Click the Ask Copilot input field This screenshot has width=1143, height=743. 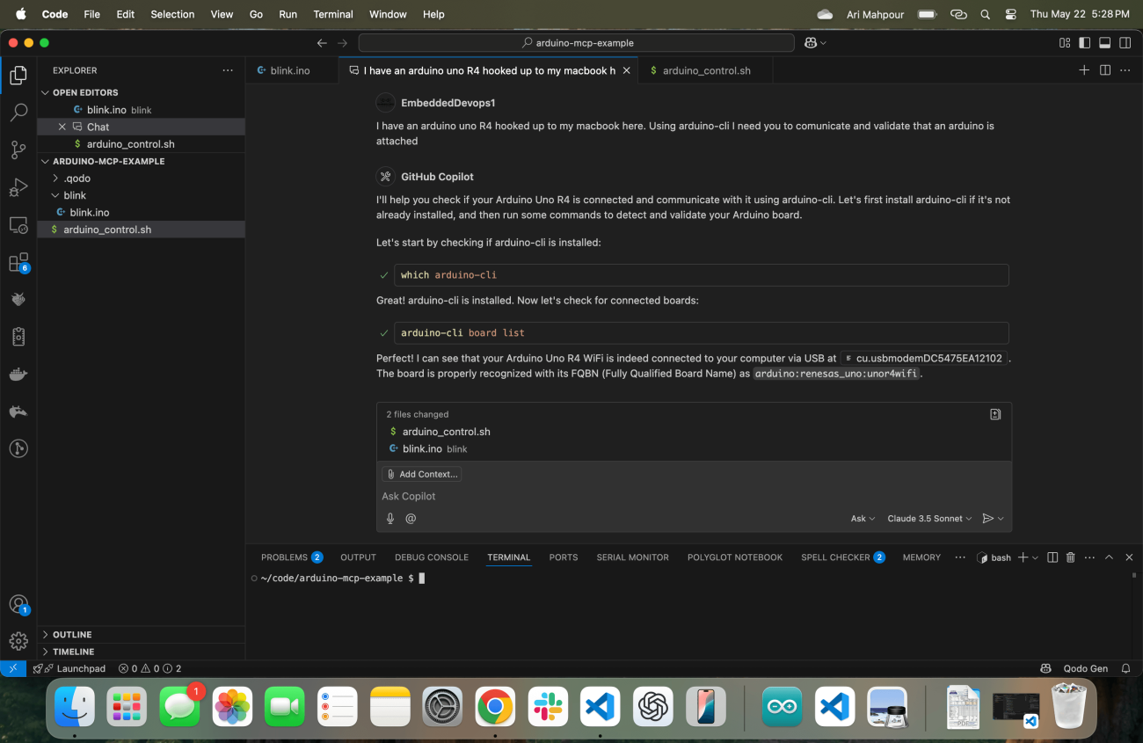point(694,497)
